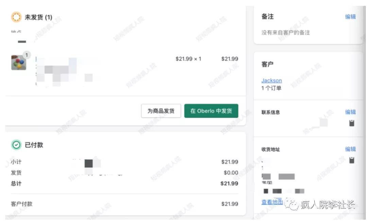Copy contact info with clipboard icon
Image resolution: width=367 pixels, height=221 pixels.
point(352,123)
